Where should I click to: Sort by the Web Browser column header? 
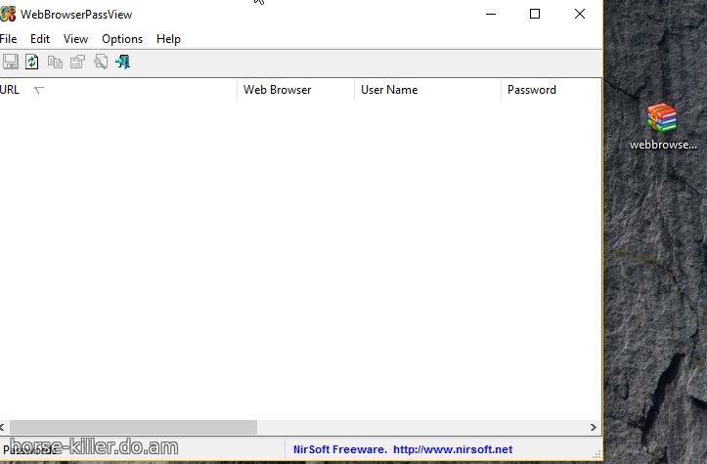click(x=295, y=90)
